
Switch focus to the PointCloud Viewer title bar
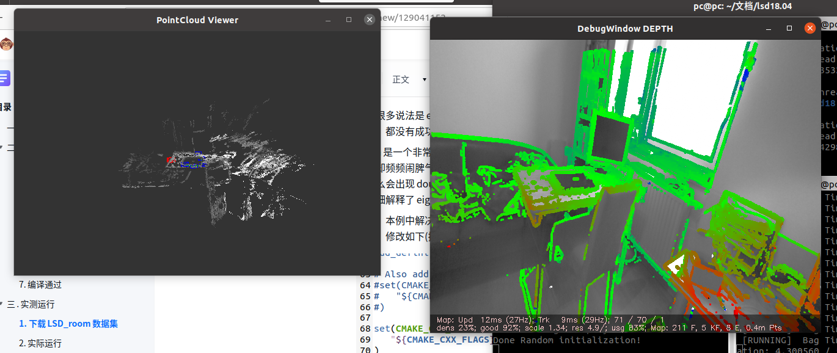coord(197,20)
